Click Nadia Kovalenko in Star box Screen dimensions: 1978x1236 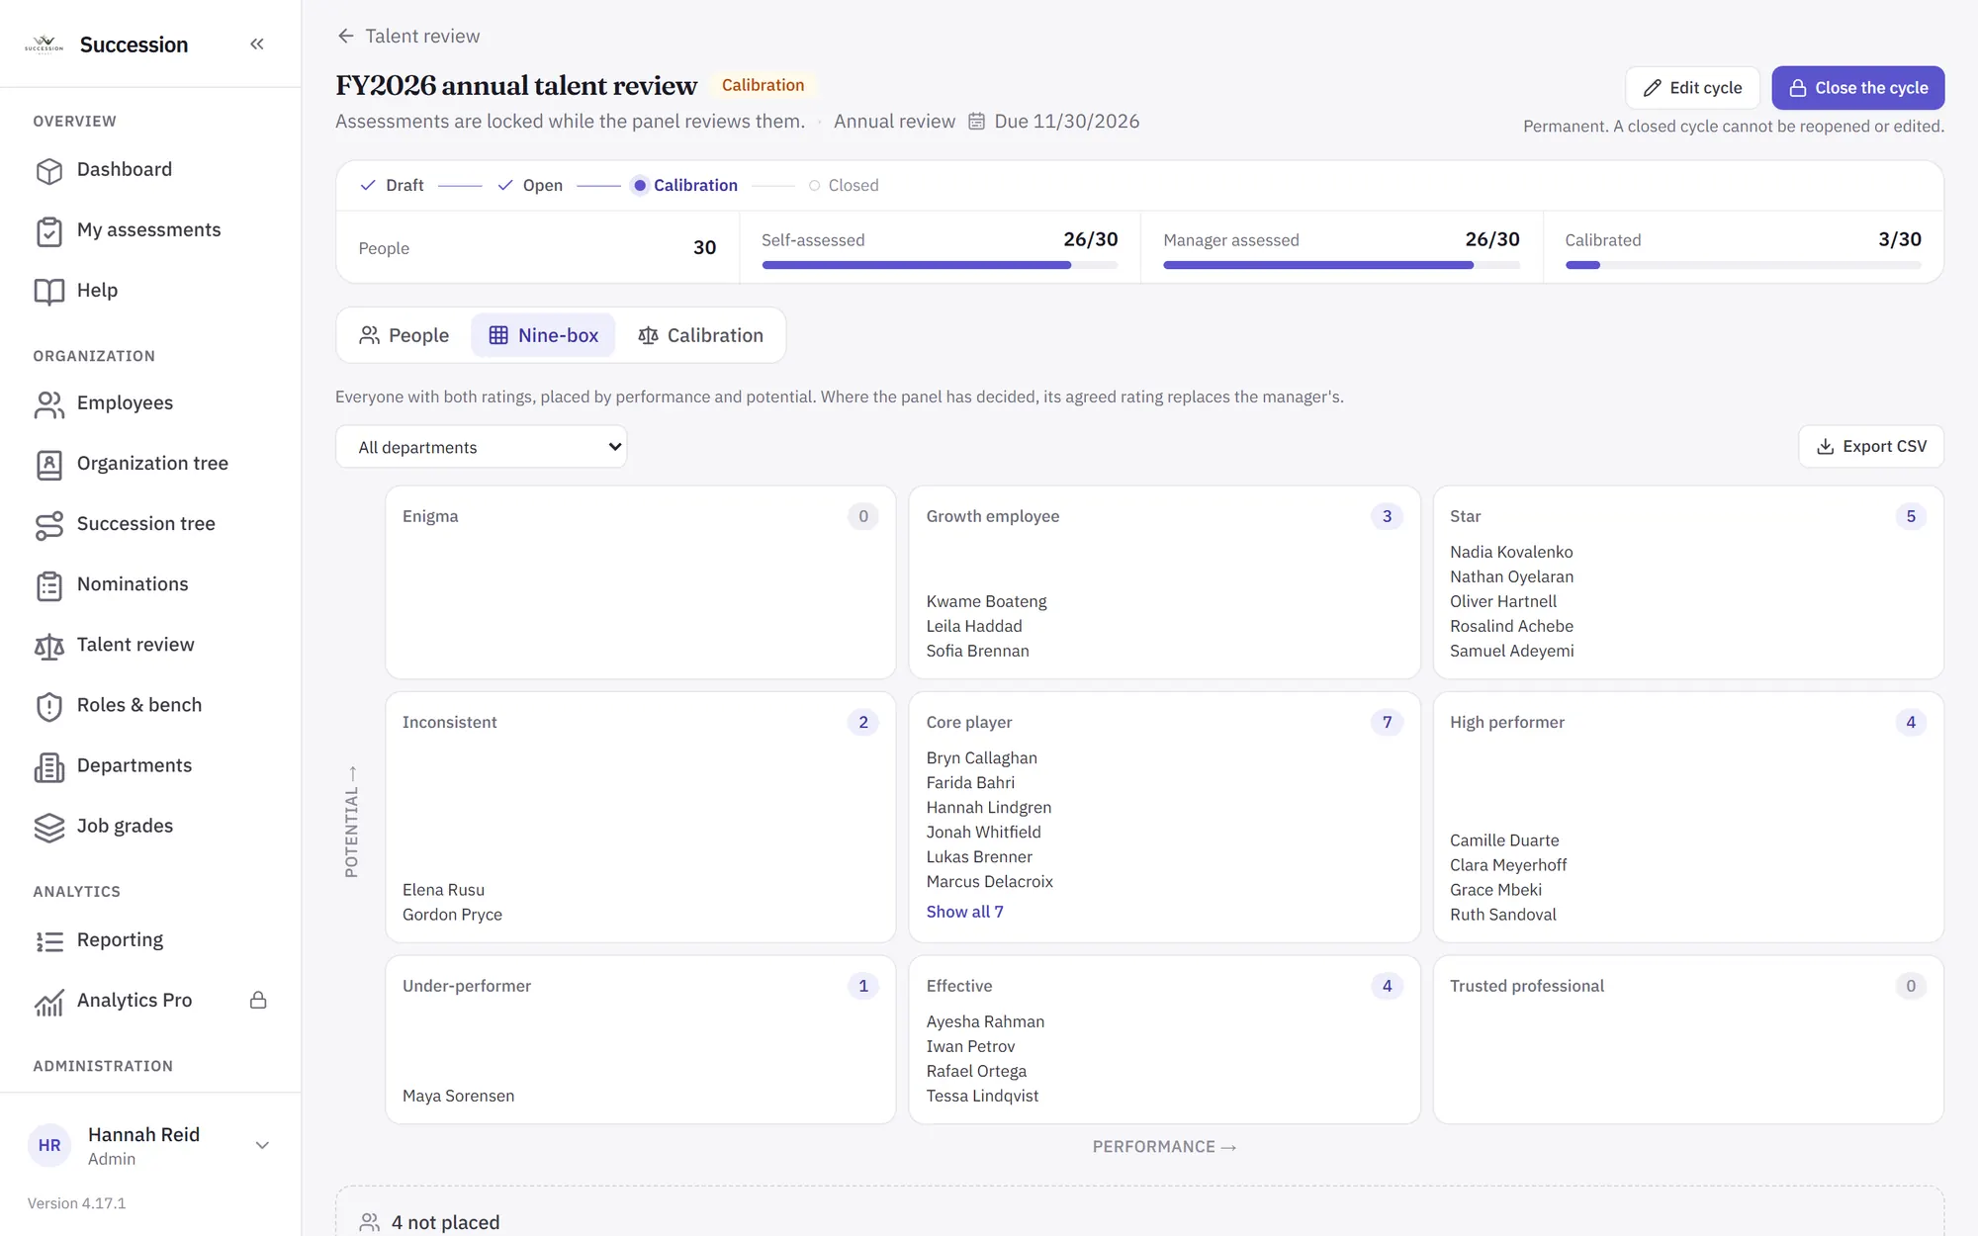tap(1511, 552)
